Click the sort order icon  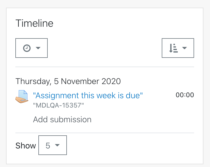(174, 48)
